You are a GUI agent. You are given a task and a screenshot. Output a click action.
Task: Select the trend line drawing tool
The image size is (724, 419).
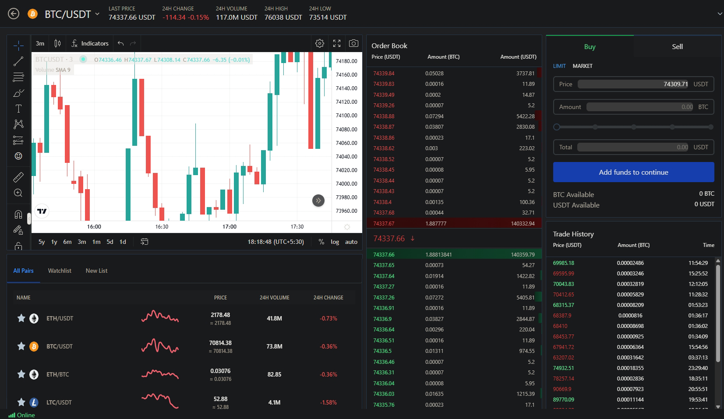[x=18, y=61]
